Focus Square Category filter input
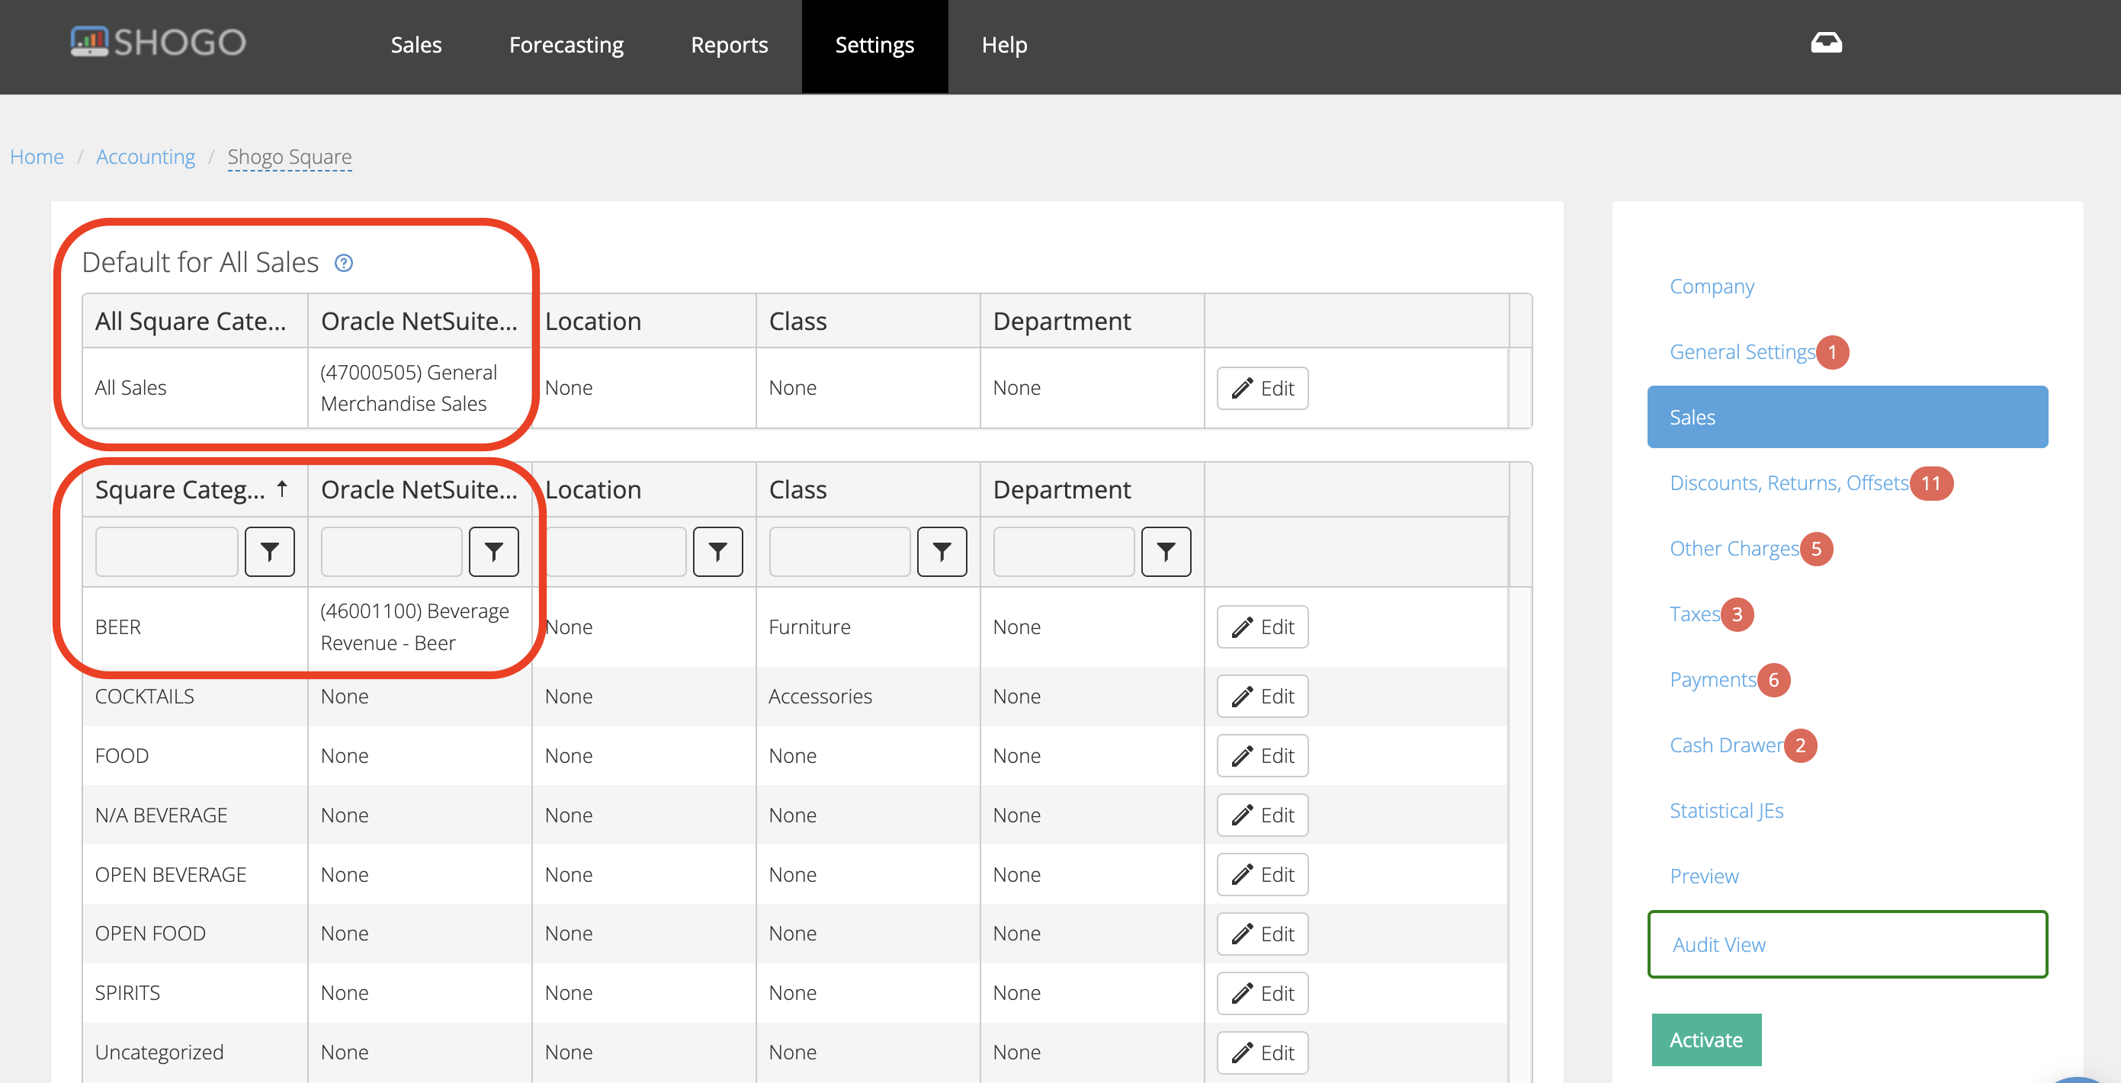This screenshot has width=2121, height=1083. pos(166,551)
